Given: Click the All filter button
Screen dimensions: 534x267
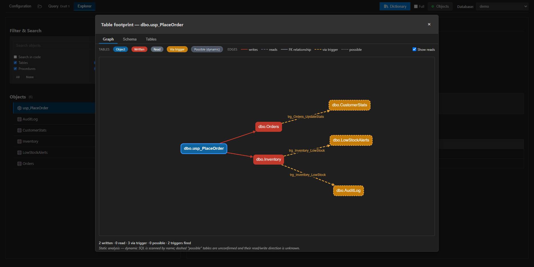Looking at the screenshot, I should pos(18,77).
